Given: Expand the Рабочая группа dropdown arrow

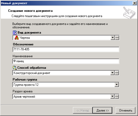Looking at the screenshot, I should pos(117,85).
